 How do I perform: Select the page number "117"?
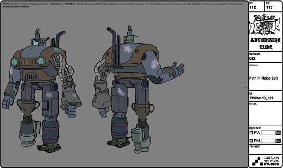(269, 8)
